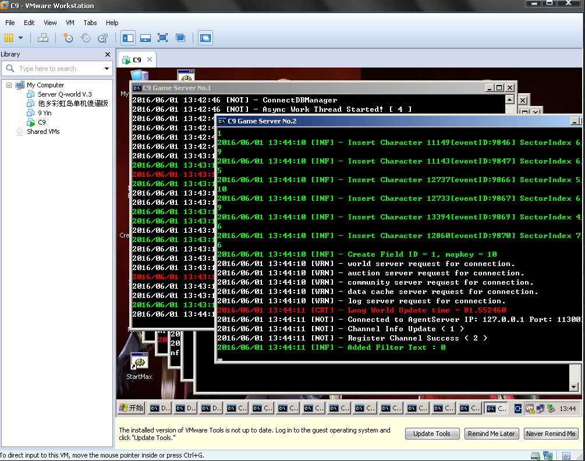Click C9 Game Server No.1 title bar icon
Image resolution: width=585 pixels, height=461 pixels.
click(x=137, y=88)
